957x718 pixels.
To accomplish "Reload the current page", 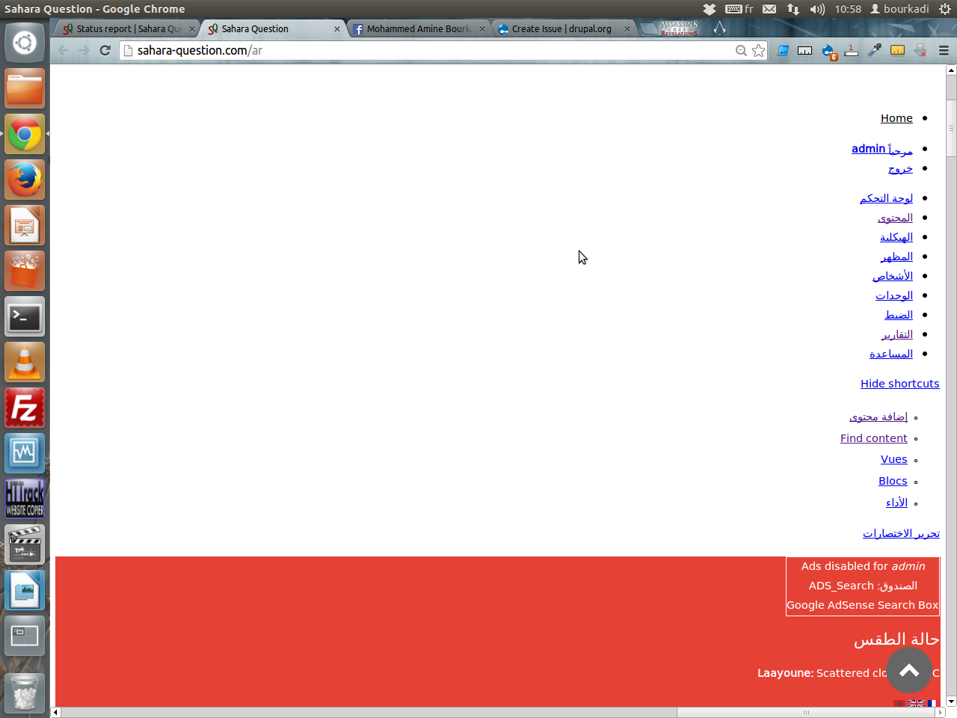I will (x=105, y=50).
